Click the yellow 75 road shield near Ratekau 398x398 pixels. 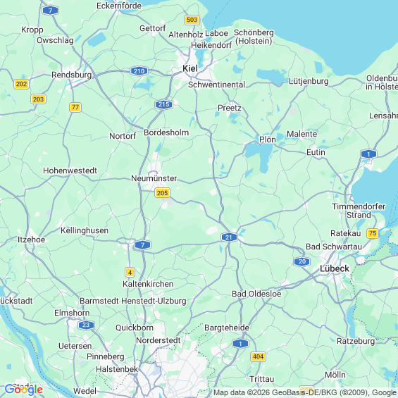pos(373,233)
